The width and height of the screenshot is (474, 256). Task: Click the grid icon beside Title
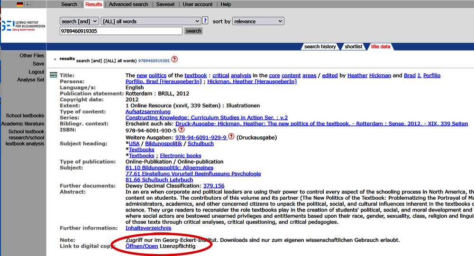[x=53, y=75]
